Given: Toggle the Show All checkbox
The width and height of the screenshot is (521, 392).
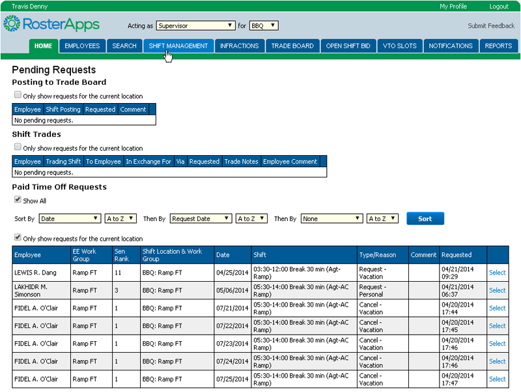Looking at the screenshot, I should pyautogui.click(x=18, y=200).
